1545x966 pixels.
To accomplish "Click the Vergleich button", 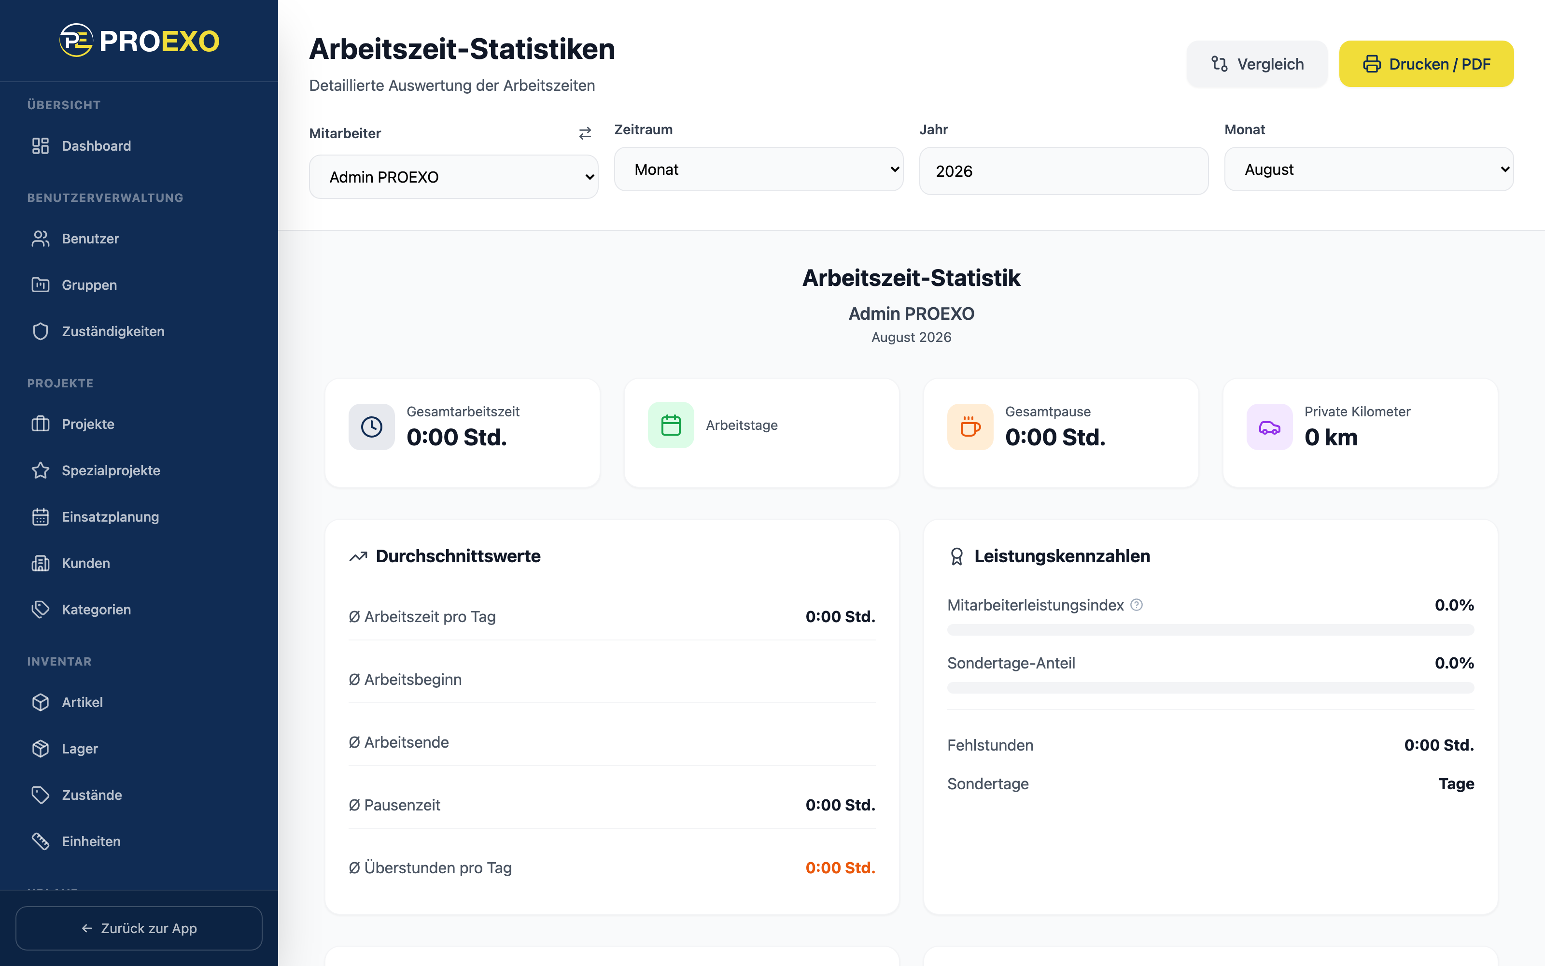I will coord(1257,64).
